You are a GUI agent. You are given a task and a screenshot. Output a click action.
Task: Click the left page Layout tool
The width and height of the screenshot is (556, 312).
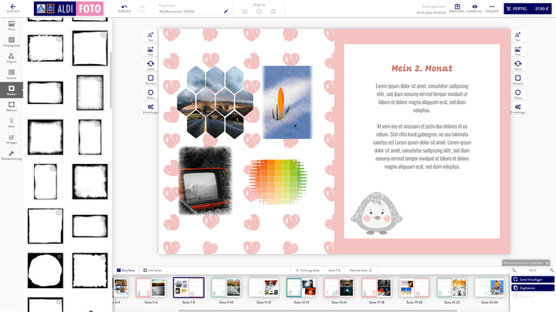click(151, 65)
